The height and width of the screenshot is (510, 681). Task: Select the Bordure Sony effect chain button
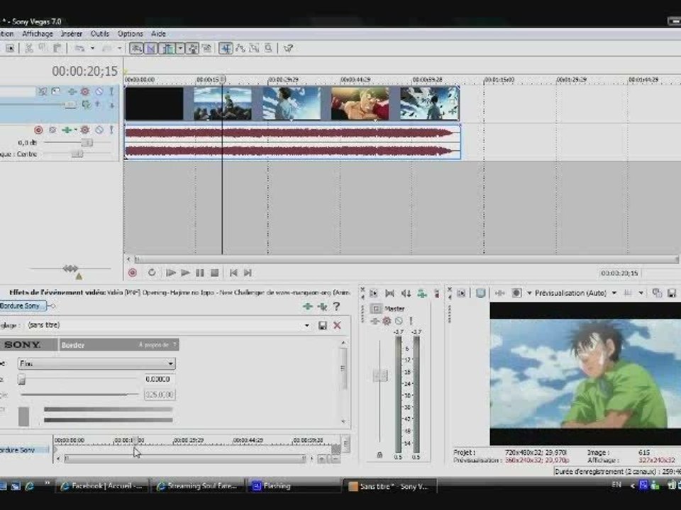pyautogui.click(x=23, y=306)
